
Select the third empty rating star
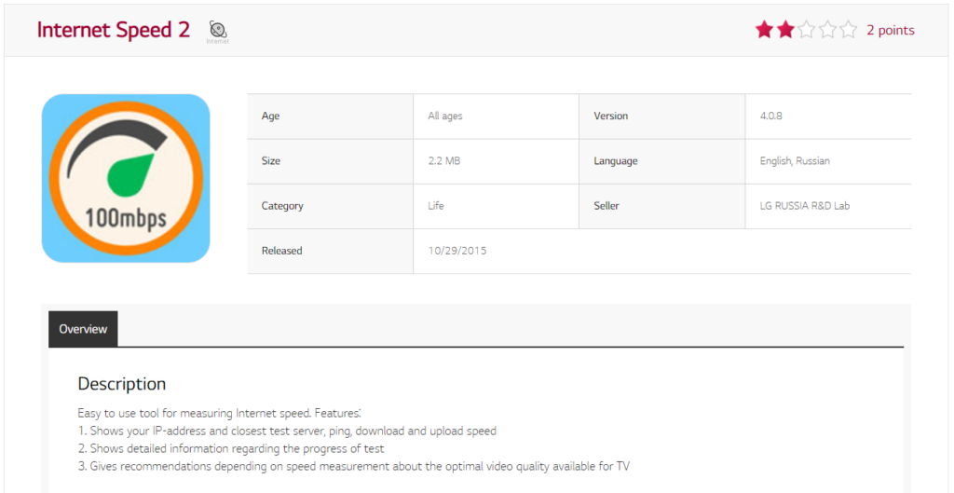[807, 30]
